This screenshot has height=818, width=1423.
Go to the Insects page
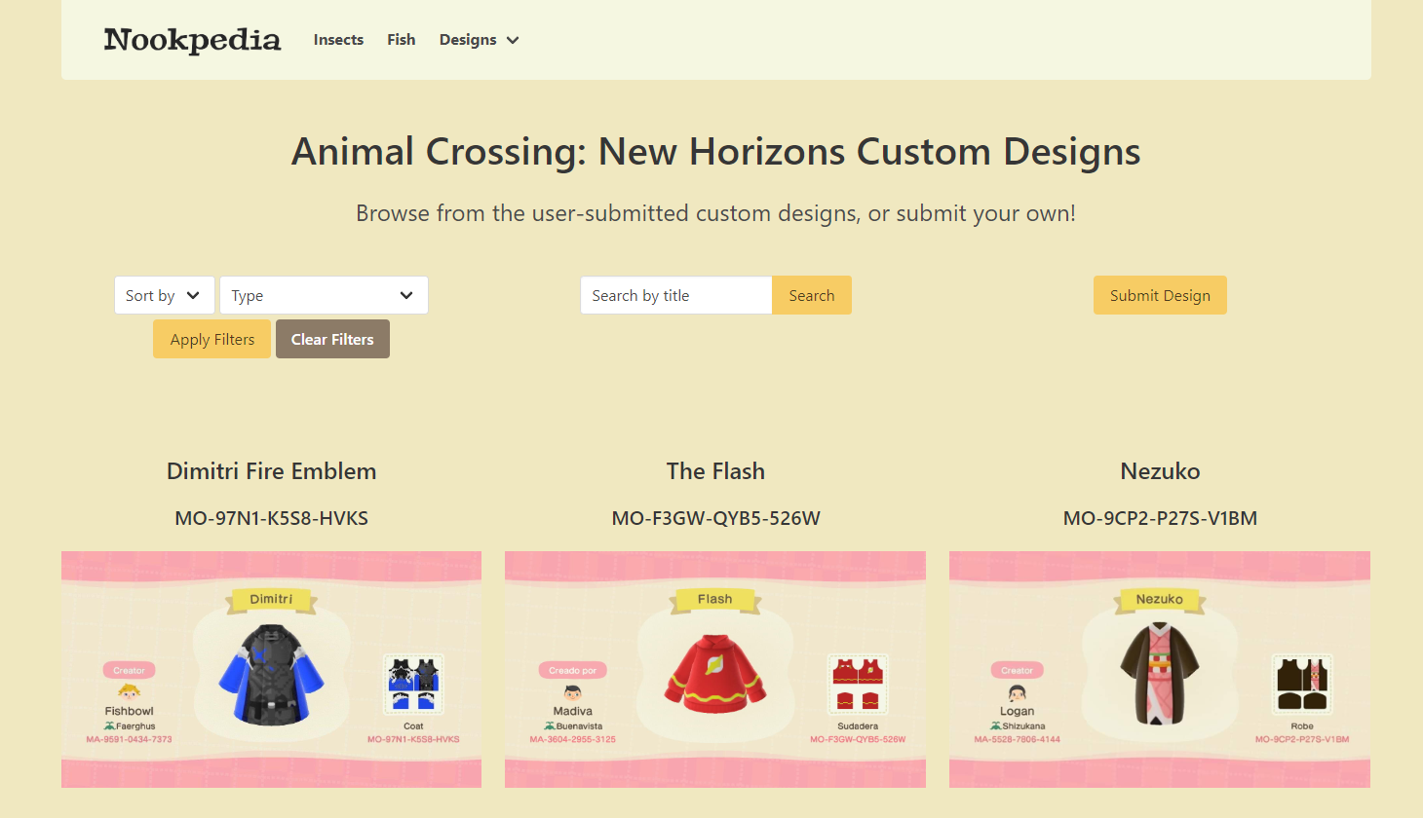tap(338, 40)
